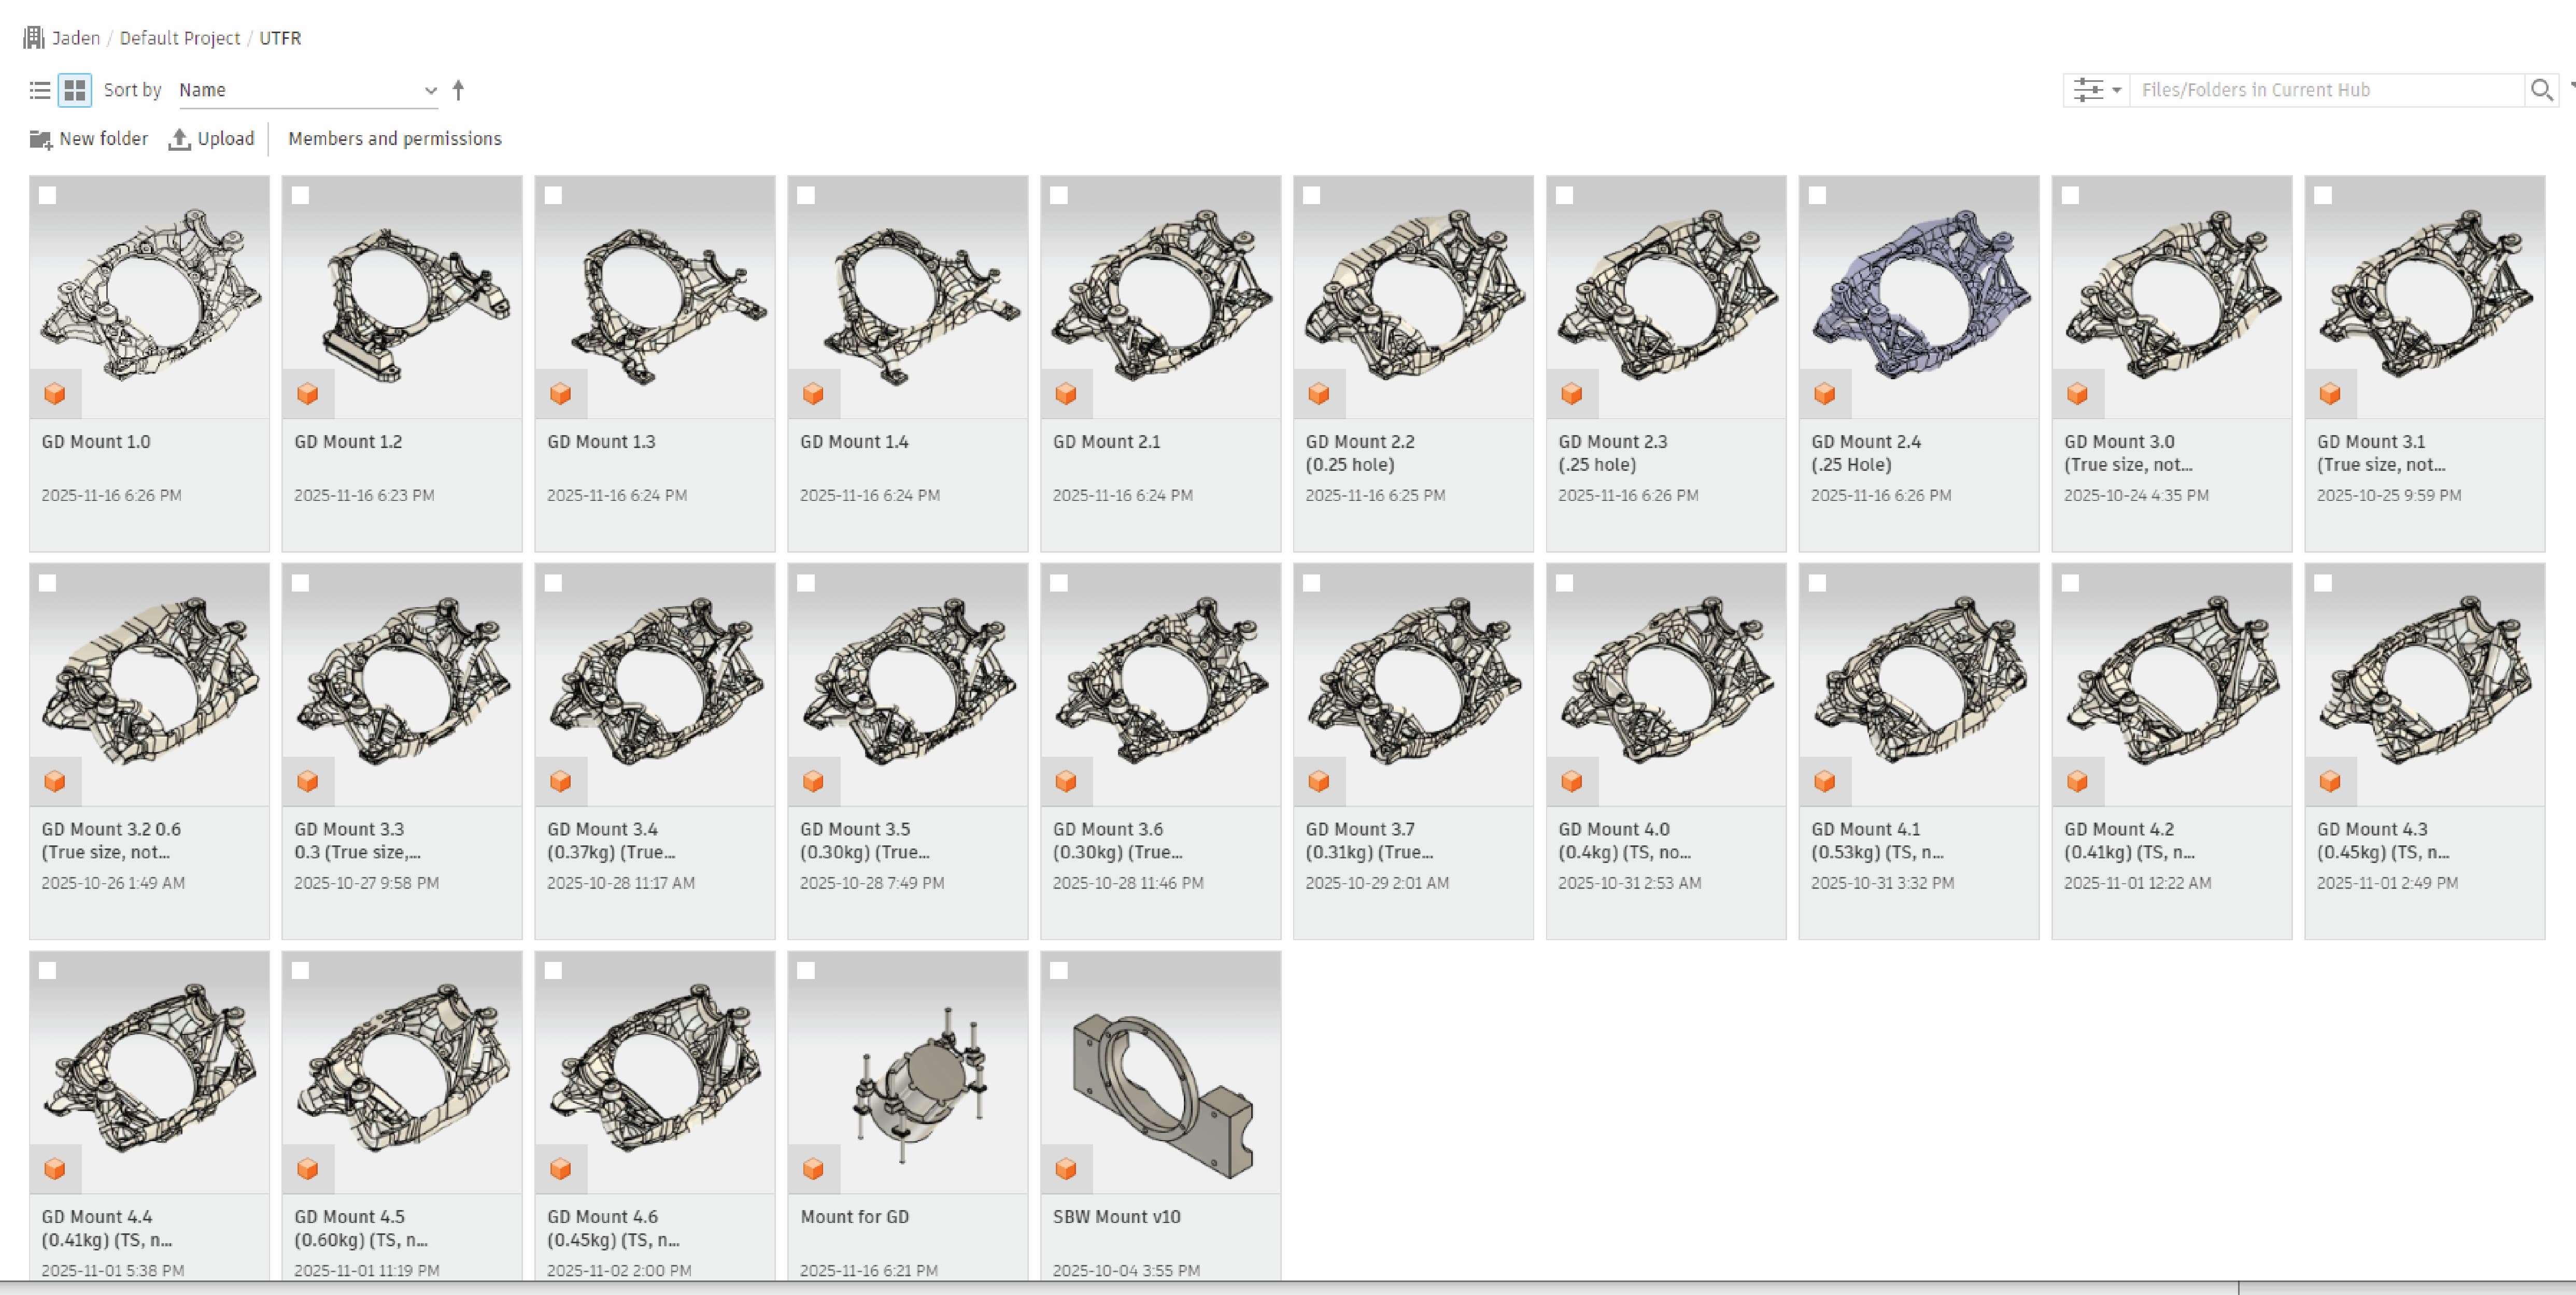Select the GD Mount 2.4 checkbox

pos(1817,196)
